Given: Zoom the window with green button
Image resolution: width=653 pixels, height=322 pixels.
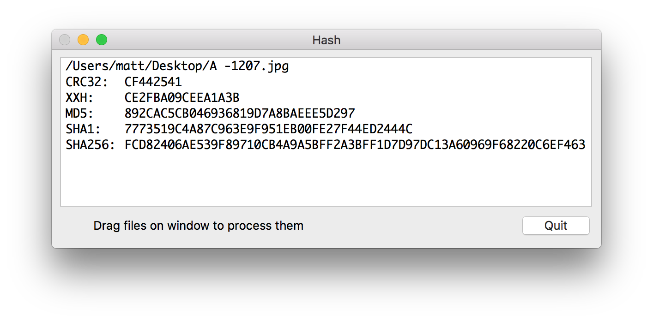Looking at the screenshot, I should 102,40.
